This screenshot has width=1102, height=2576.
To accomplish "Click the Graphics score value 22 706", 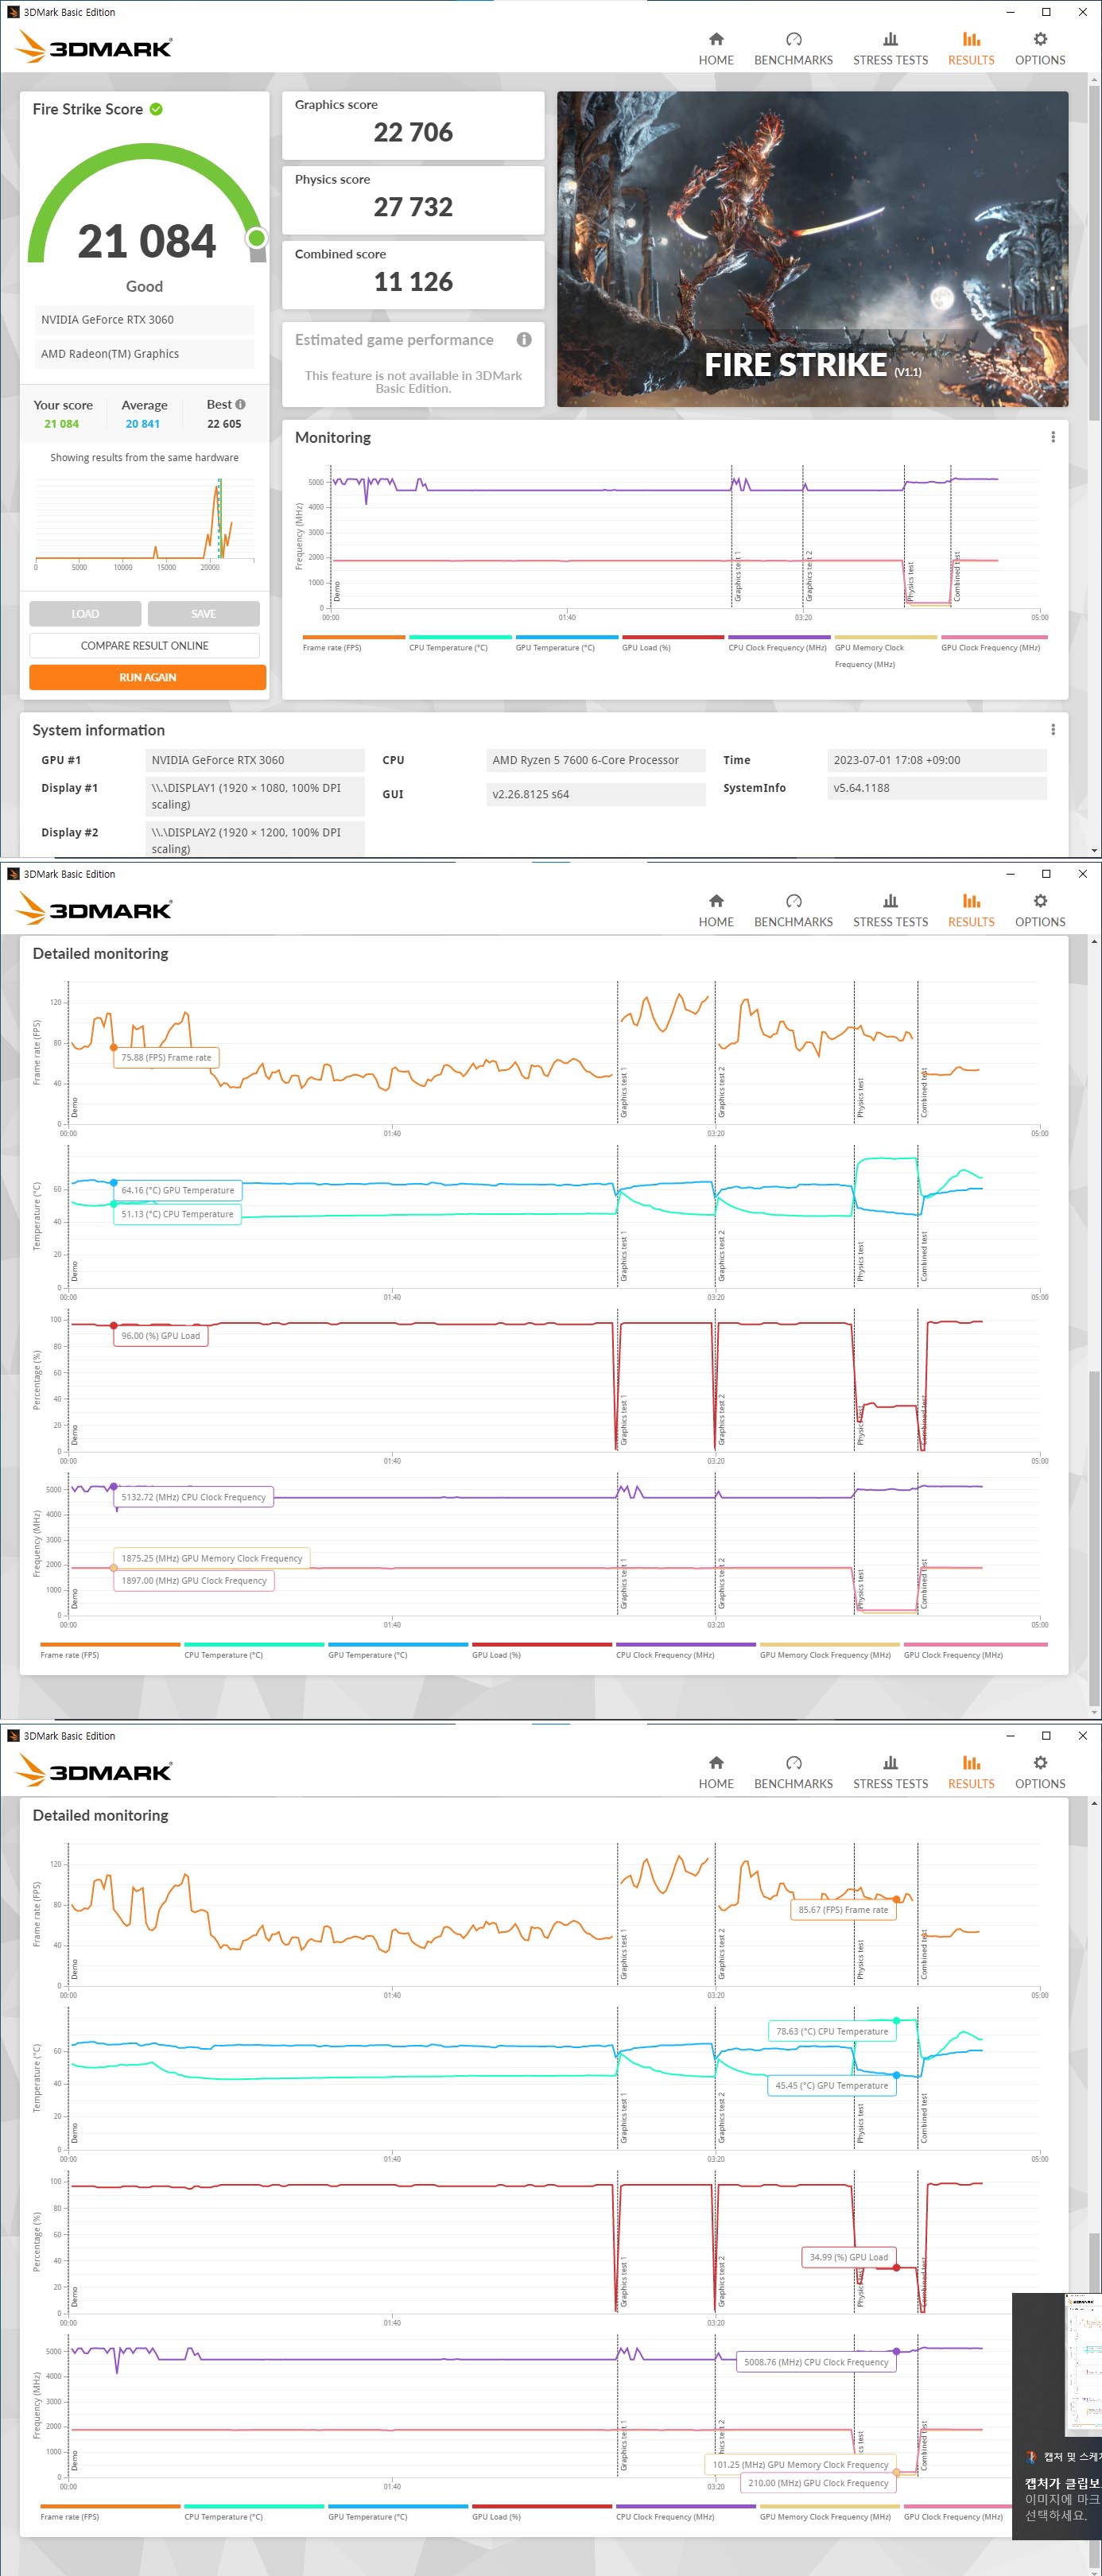I will [413, 132].
